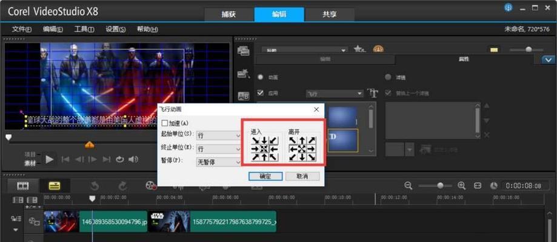Select exit-to-bottom arrow under 离开
557x242 pixels.
(x=302, y=157)
